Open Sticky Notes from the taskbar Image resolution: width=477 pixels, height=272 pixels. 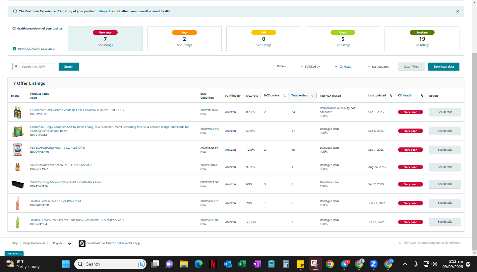click(x=300, y=264)
